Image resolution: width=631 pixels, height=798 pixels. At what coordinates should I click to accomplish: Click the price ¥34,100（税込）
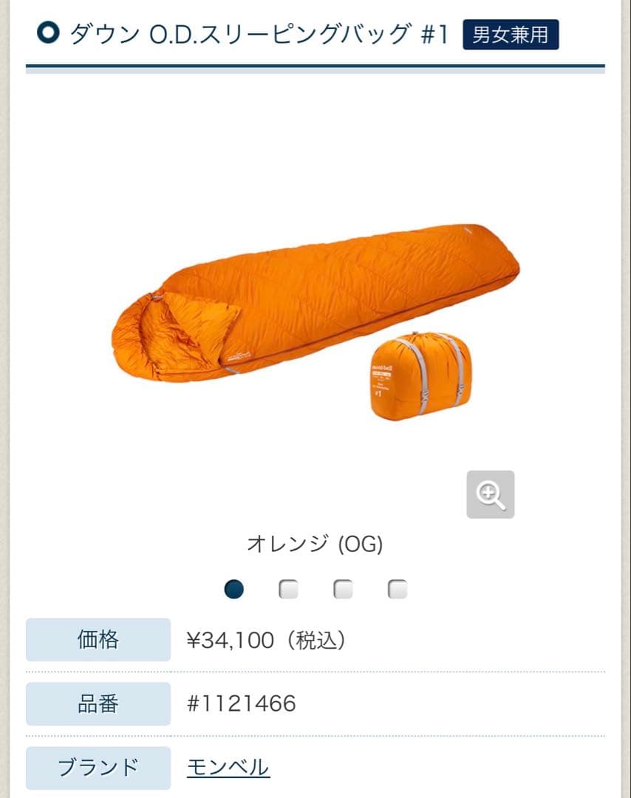pos(266,640)
